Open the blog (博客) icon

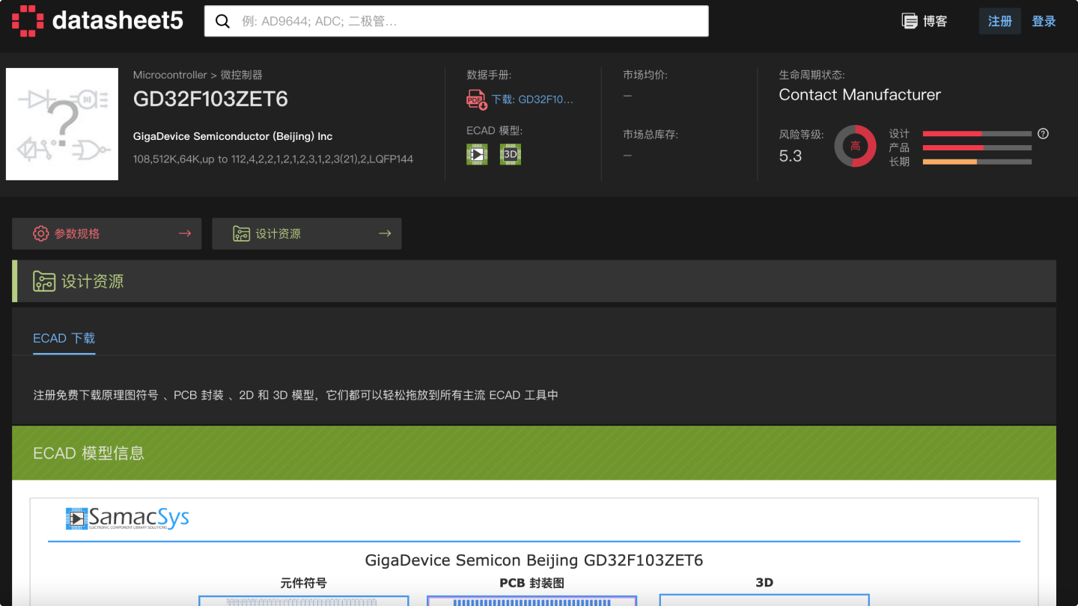point(910,21)
